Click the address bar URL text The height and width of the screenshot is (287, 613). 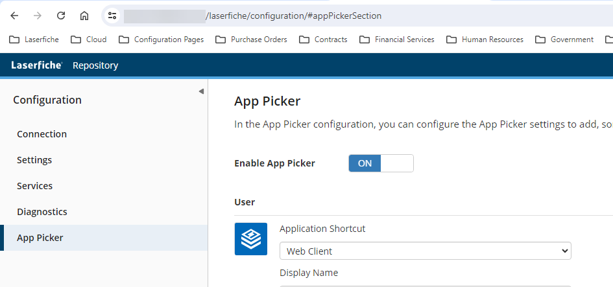click(x=293, y=16)
